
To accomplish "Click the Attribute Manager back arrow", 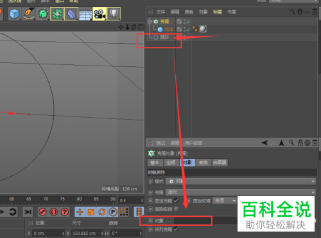I will (x=265, y=143).
